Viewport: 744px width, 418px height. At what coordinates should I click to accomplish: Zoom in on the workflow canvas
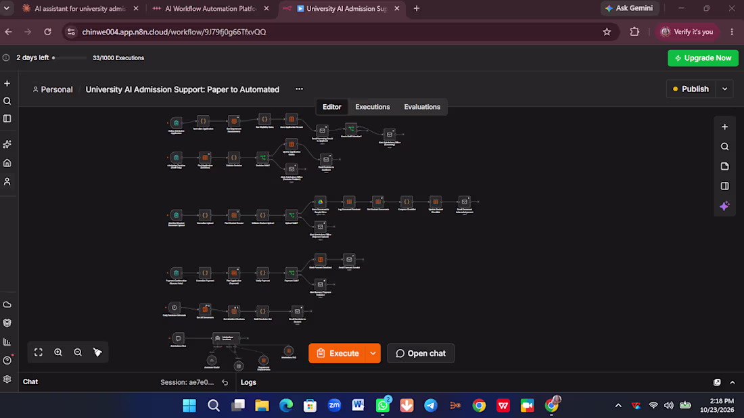[58, 352]
